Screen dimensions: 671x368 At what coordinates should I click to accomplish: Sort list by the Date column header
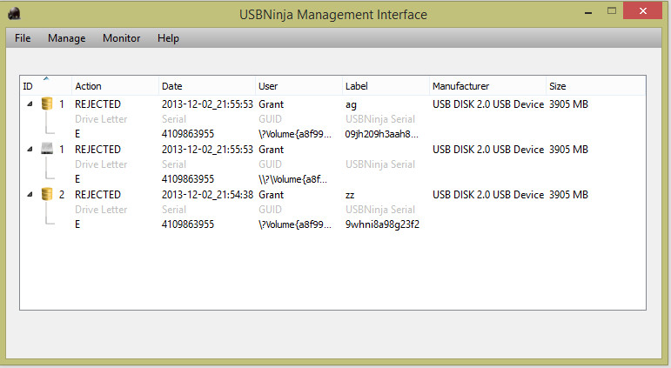[x=206, y=86]
